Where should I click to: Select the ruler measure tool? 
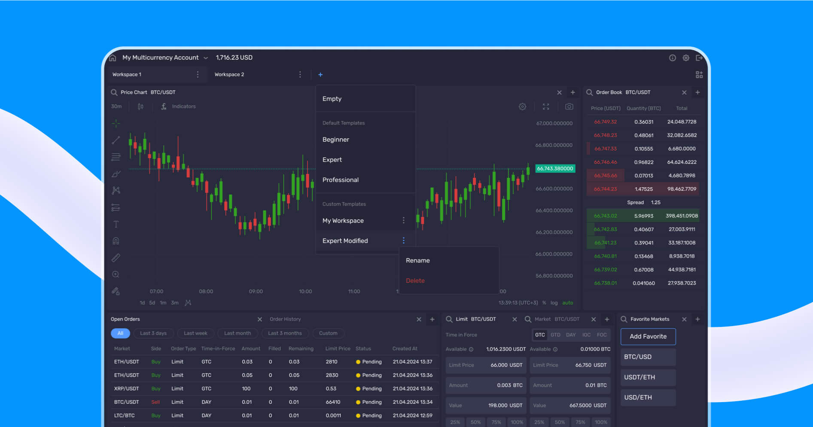click(116, 258)
